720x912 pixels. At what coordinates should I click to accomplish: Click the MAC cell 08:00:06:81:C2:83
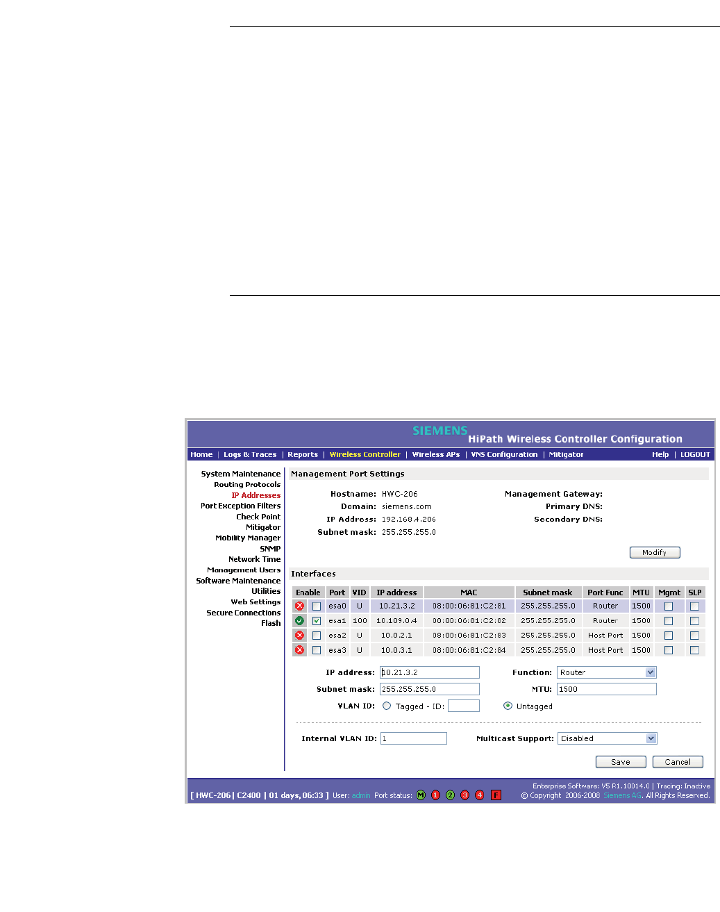click(x=469, y=635)
